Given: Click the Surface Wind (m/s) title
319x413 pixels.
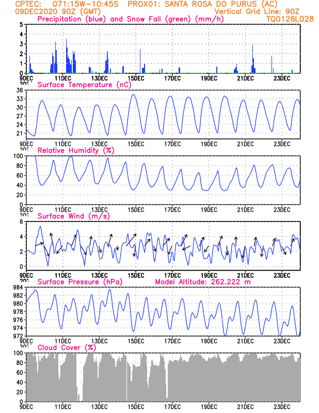Looking at the screenshot, I should (73, 216).
